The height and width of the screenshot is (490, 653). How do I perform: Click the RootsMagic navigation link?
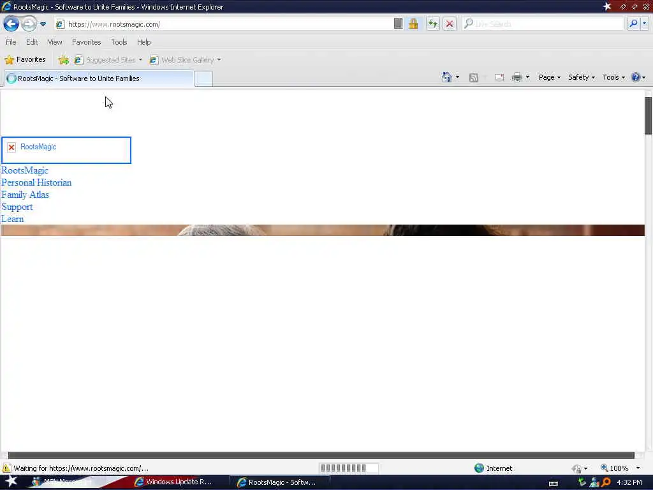point(25,170)
